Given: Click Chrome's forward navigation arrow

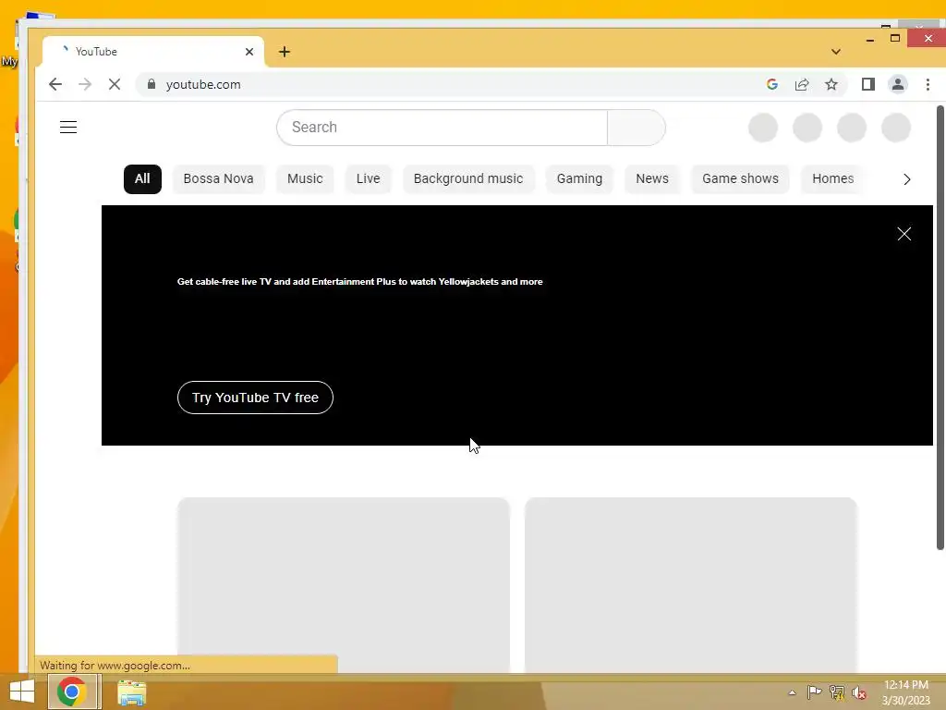Looking at the screenshot, I should coord(85,84).
